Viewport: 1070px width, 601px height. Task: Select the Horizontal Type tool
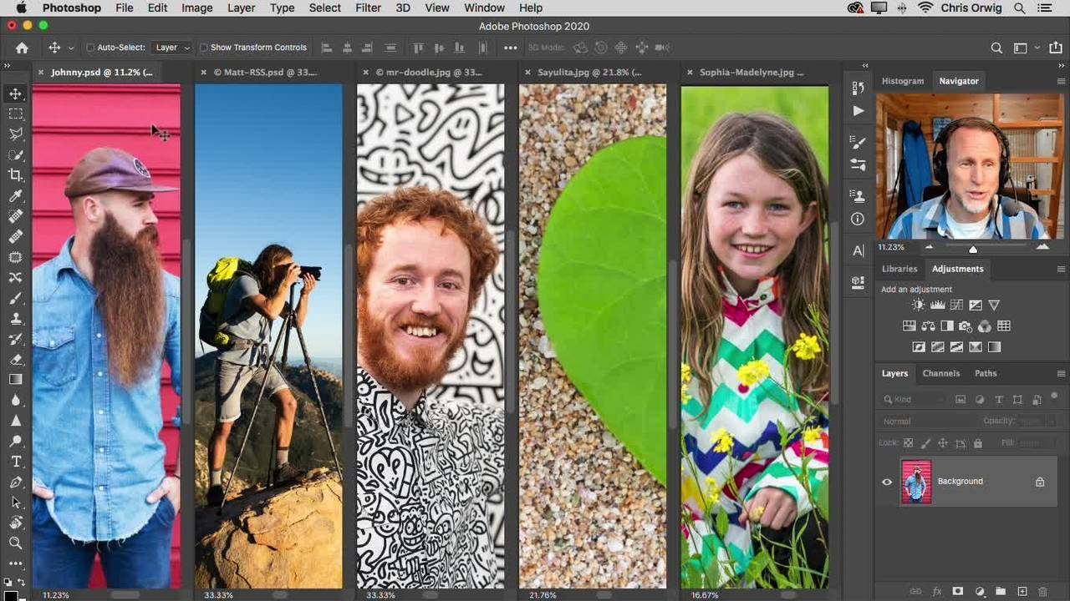point(16,462)
